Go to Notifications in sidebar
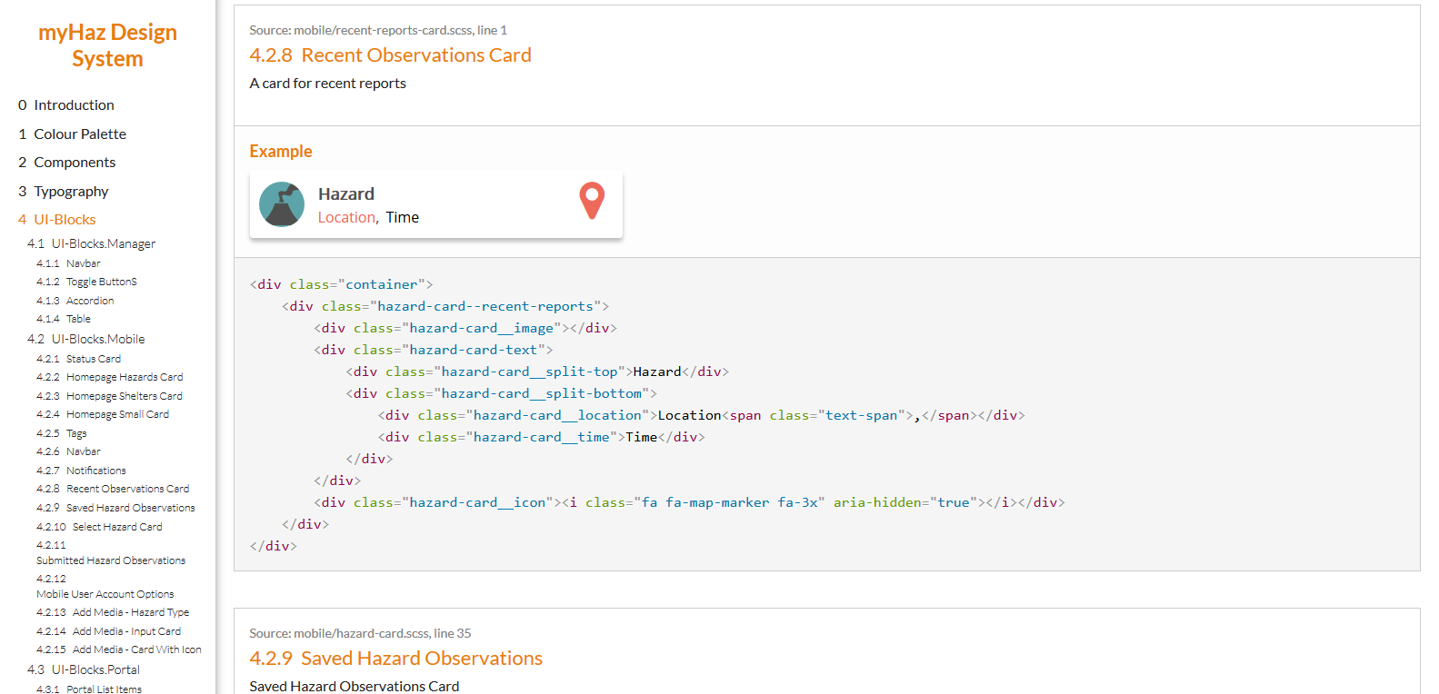The image size is (1439, 694). 95,471
